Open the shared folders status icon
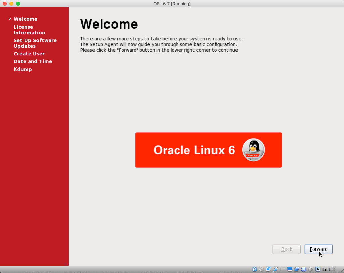The height and width of the screenshot is (273, 344). [283, 269]
